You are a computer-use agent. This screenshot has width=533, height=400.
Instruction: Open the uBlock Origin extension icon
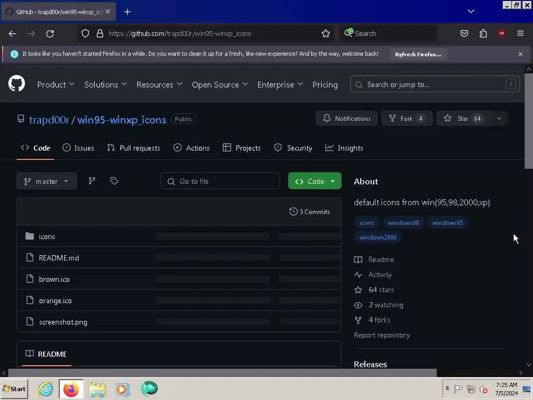point(502,33)
